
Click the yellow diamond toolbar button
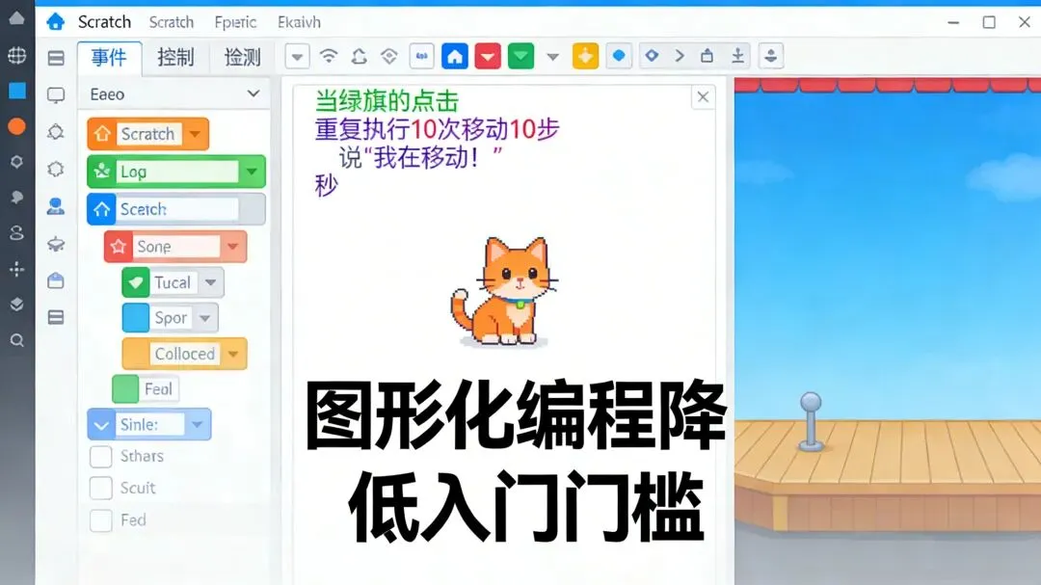pyautogui.click(x=586, y=57)
